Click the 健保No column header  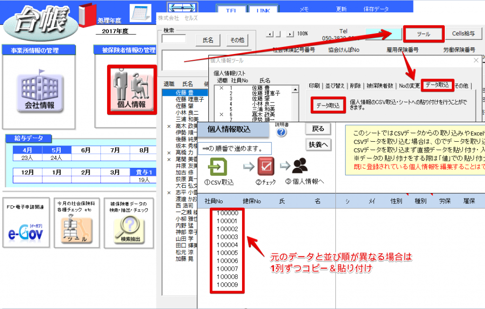coord(252,201)
